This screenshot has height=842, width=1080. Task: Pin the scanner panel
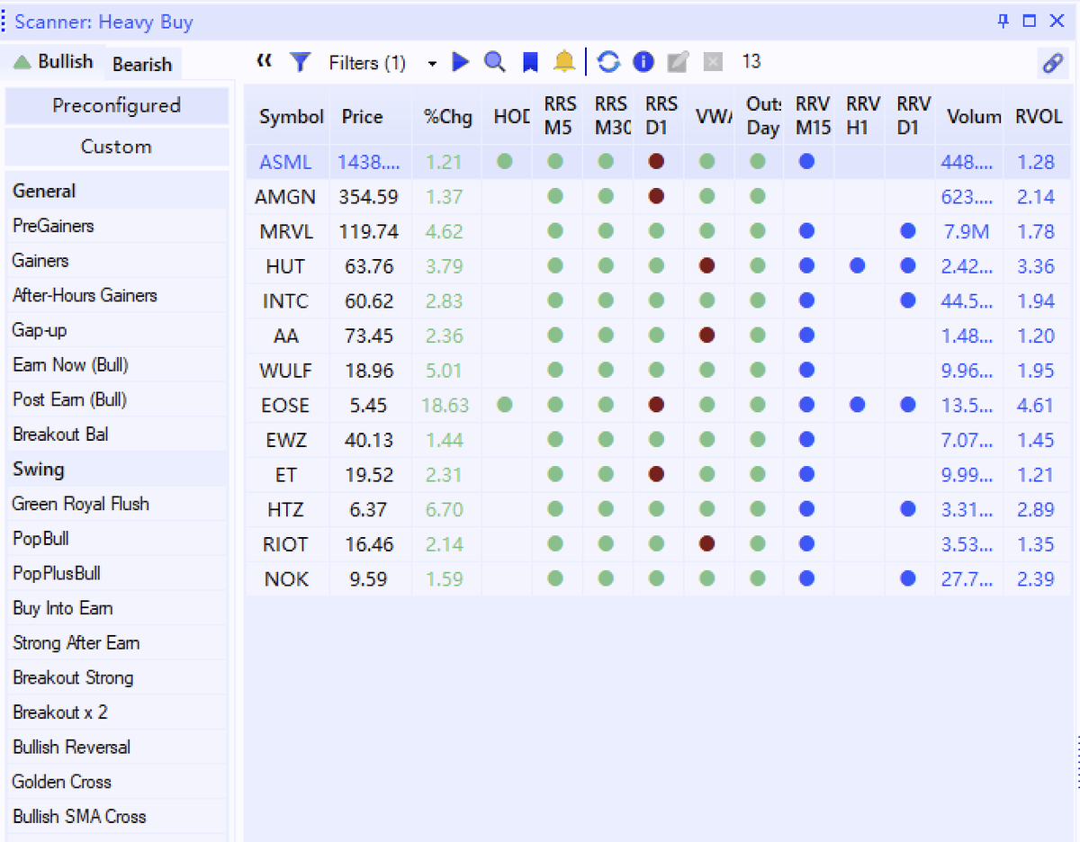1004,21
